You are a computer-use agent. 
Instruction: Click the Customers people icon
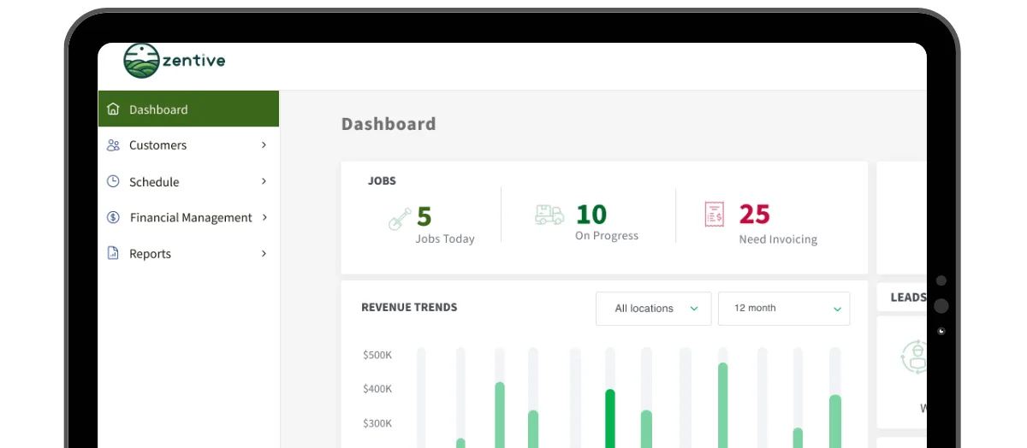[113, 145]
